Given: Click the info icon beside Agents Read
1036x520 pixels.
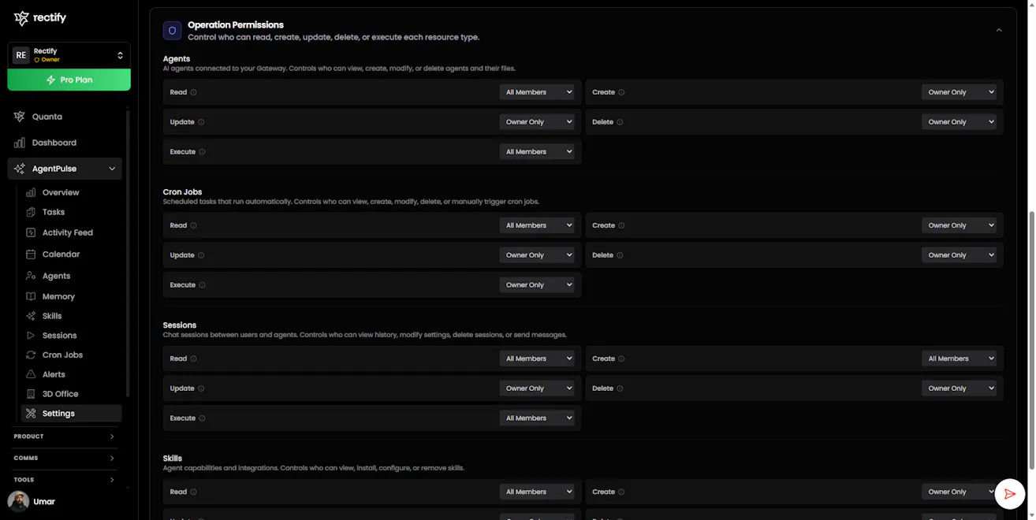Looking at the screenshot, I should (193, 92).
